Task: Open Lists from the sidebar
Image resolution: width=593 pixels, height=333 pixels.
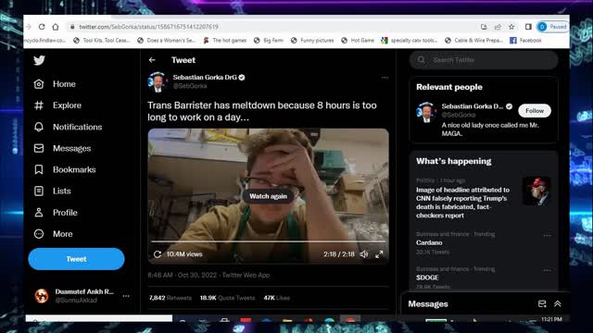Action: (52, 191)
